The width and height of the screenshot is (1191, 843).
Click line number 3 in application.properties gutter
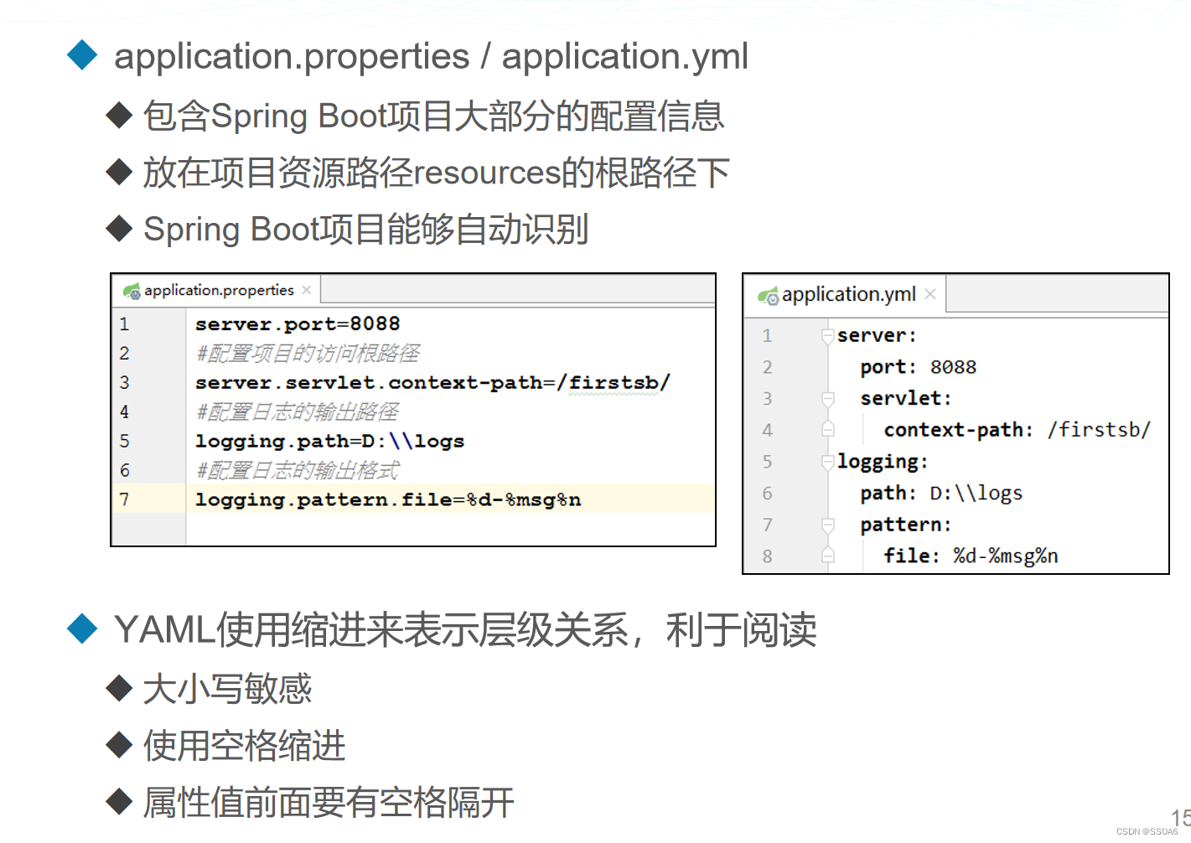(x=124, y=383)
